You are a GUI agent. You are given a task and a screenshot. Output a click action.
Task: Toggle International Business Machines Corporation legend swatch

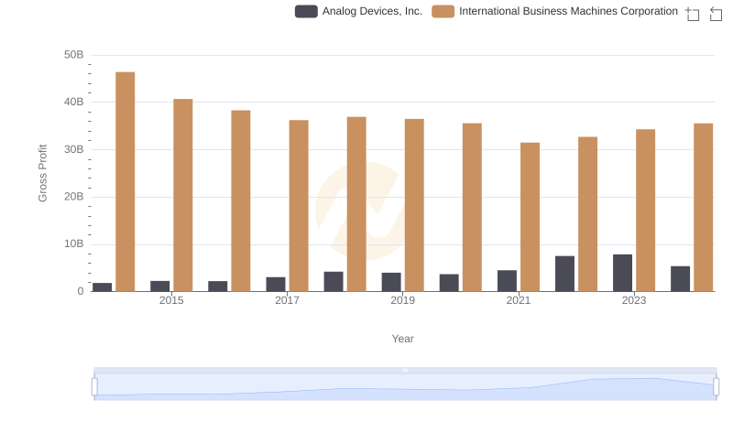click(443, 11)
